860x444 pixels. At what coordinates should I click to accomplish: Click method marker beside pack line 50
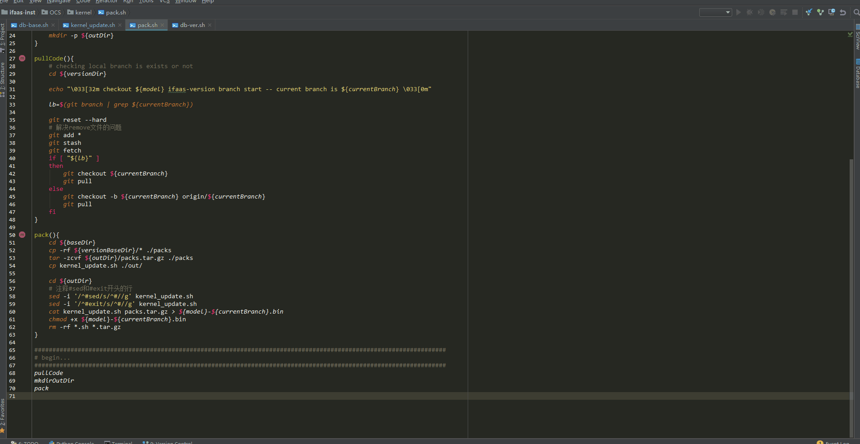tap(22, 235)
